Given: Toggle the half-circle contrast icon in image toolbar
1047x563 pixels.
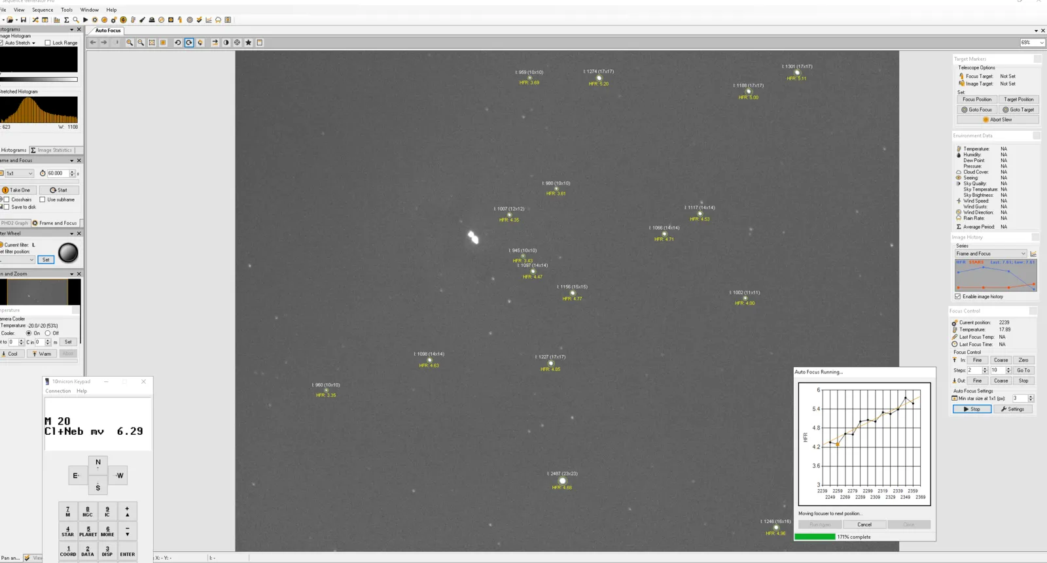Looking at the screenshot, I should 226,43.
